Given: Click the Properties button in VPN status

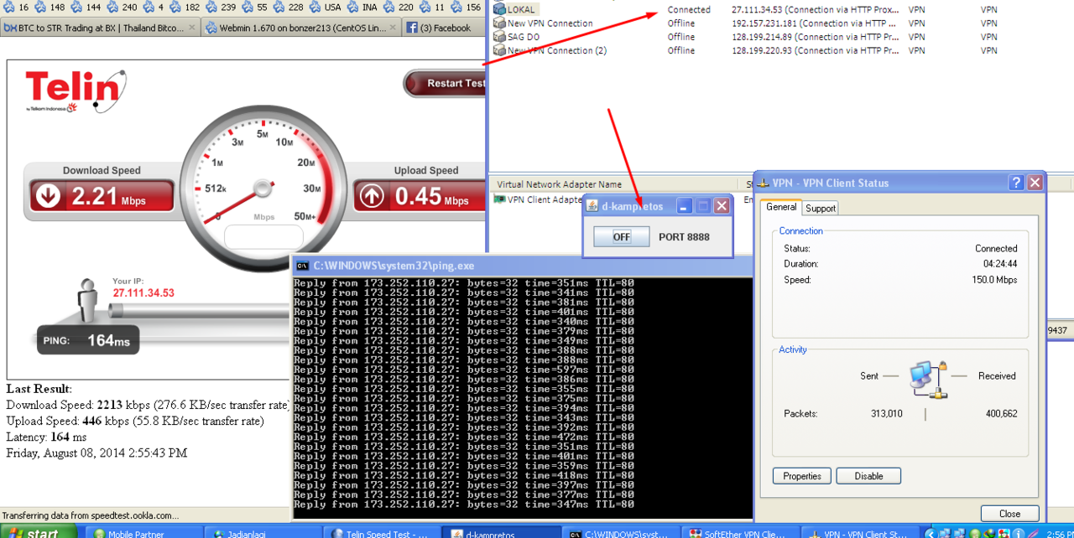Looking at the screenshot, I should (802, 476).
